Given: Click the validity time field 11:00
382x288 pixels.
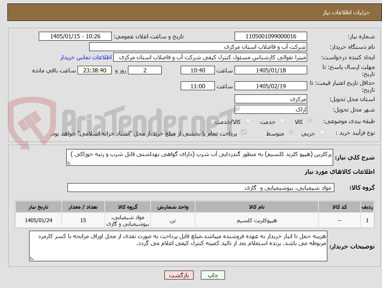Looking at the screenshot, I should pos(197,86).
